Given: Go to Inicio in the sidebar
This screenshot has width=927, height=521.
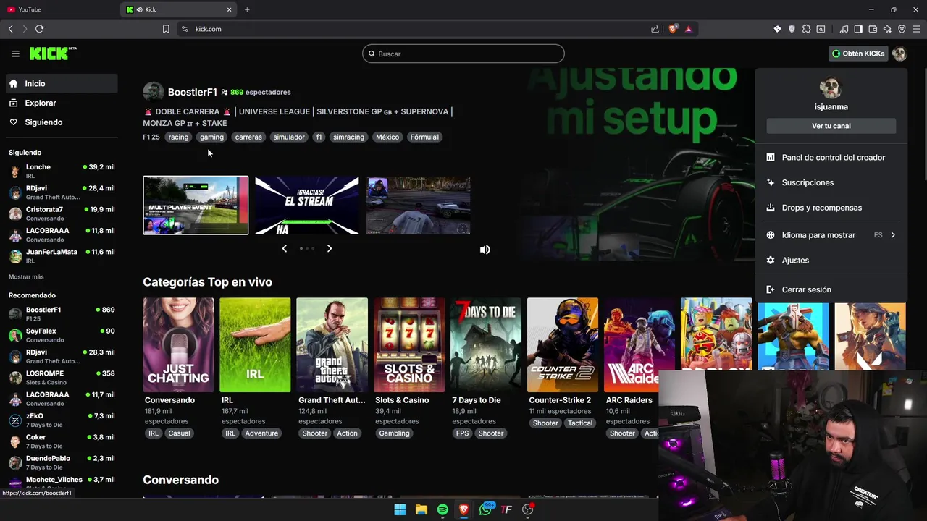Looking at the screenshot, I should tap(62, 83).
